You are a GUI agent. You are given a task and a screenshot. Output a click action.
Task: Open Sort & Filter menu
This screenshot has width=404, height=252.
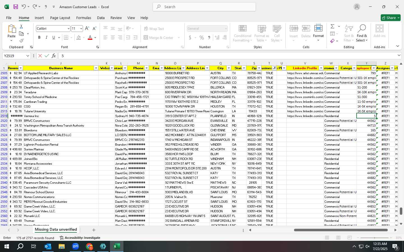coord(349,34)
